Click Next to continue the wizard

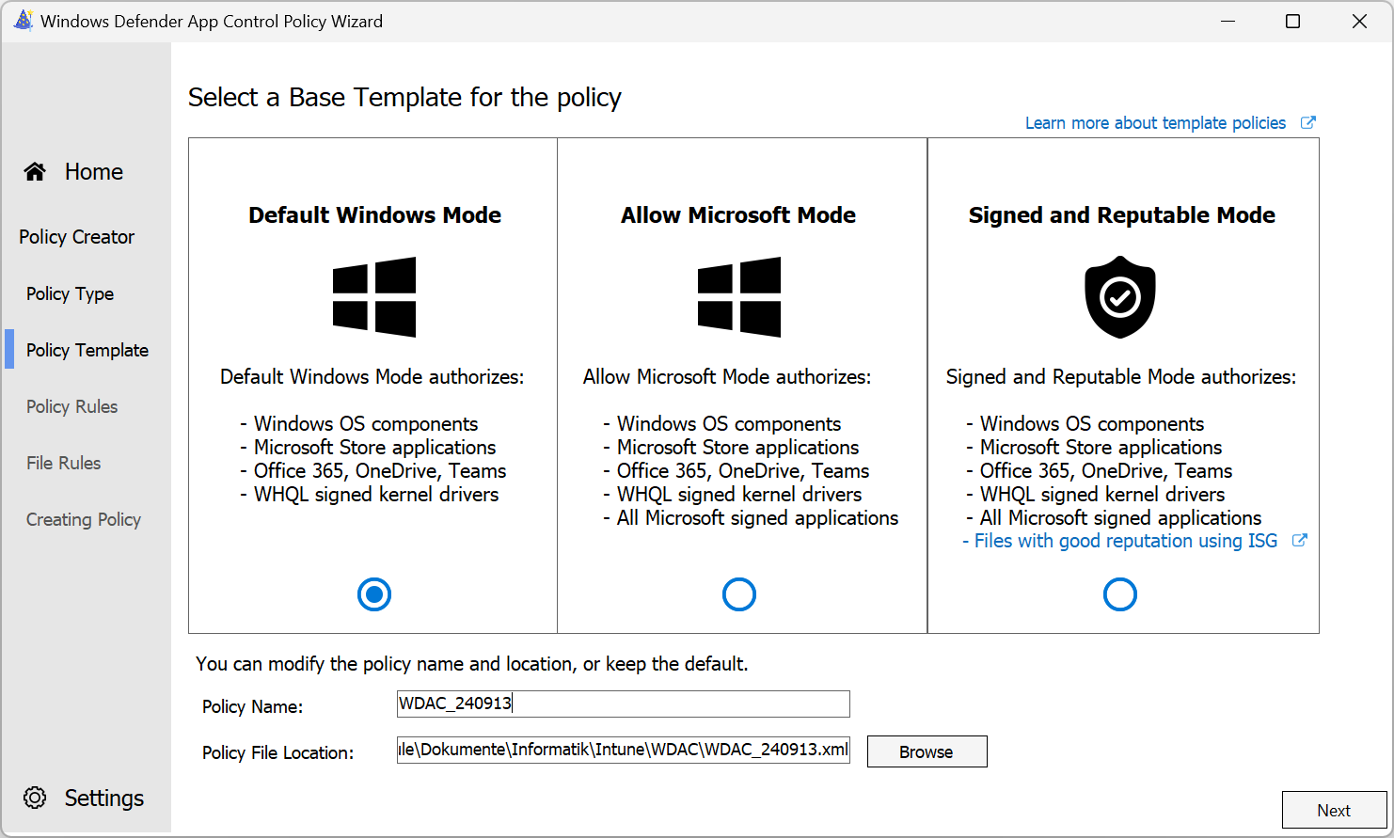click(x=1333, y=810)
